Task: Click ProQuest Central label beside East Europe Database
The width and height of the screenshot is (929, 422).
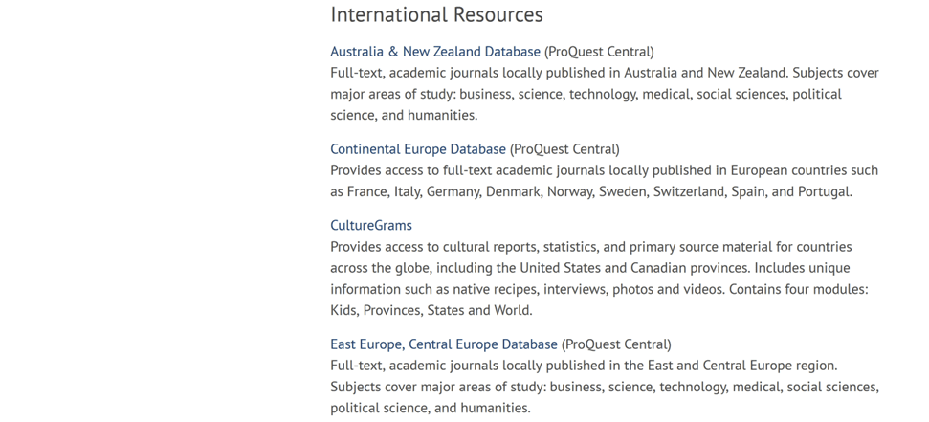Action: coord(616,344)
